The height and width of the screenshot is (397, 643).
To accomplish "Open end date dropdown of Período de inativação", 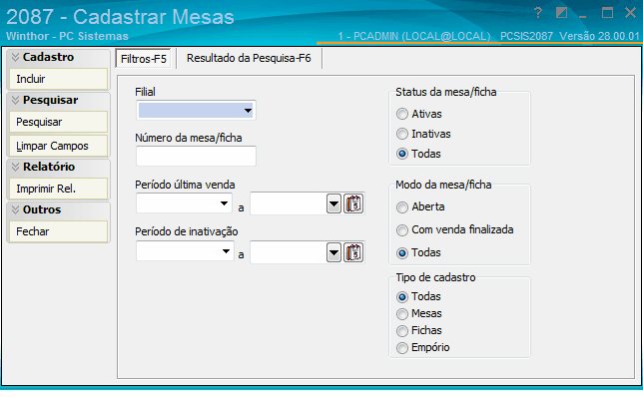I will coord(333,252).
